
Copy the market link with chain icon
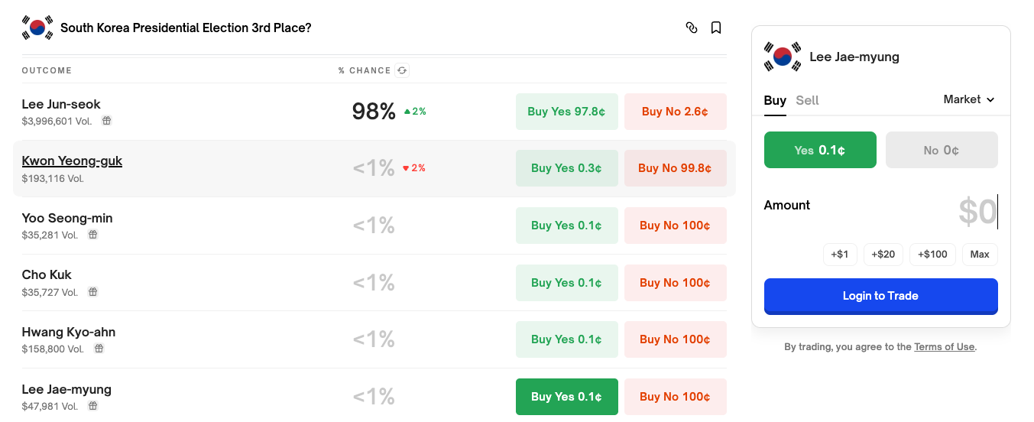click(692, 28)
